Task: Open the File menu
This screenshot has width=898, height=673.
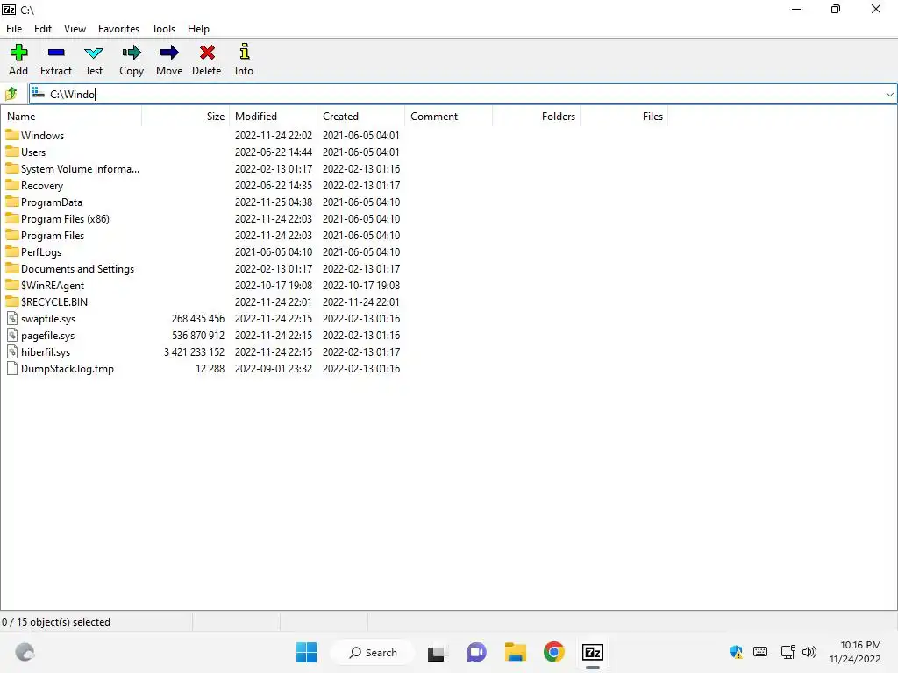Action: coord(14,29)
